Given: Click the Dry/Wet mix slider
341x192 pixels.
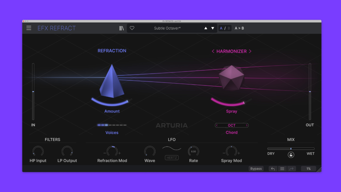Looking at the screenshot, I should tap(291, 149).
